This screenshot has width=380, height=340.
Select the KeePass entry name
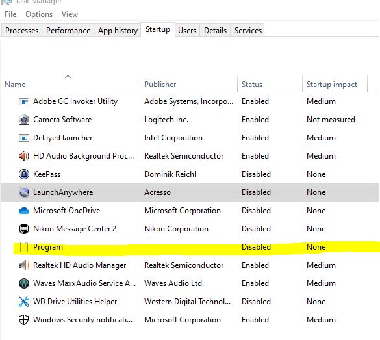[x=47, y=174]
